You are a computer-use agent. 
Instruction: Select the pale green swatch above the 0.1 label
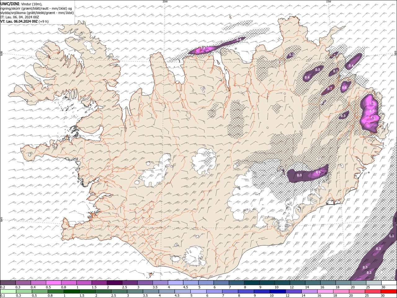(8, 291)
